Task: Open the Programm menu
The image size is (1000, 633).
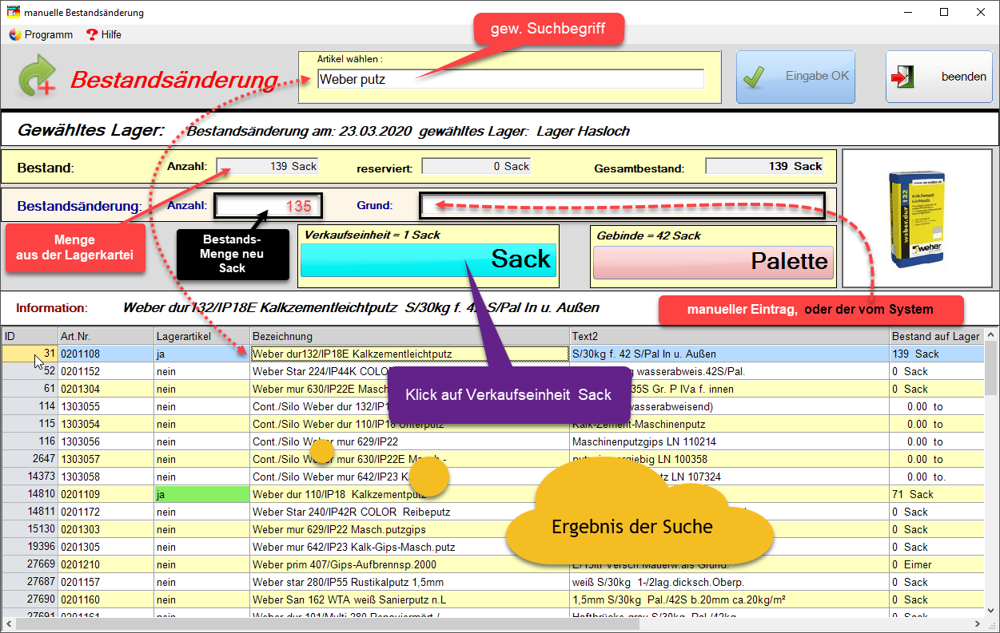Action: click(41, 34)
